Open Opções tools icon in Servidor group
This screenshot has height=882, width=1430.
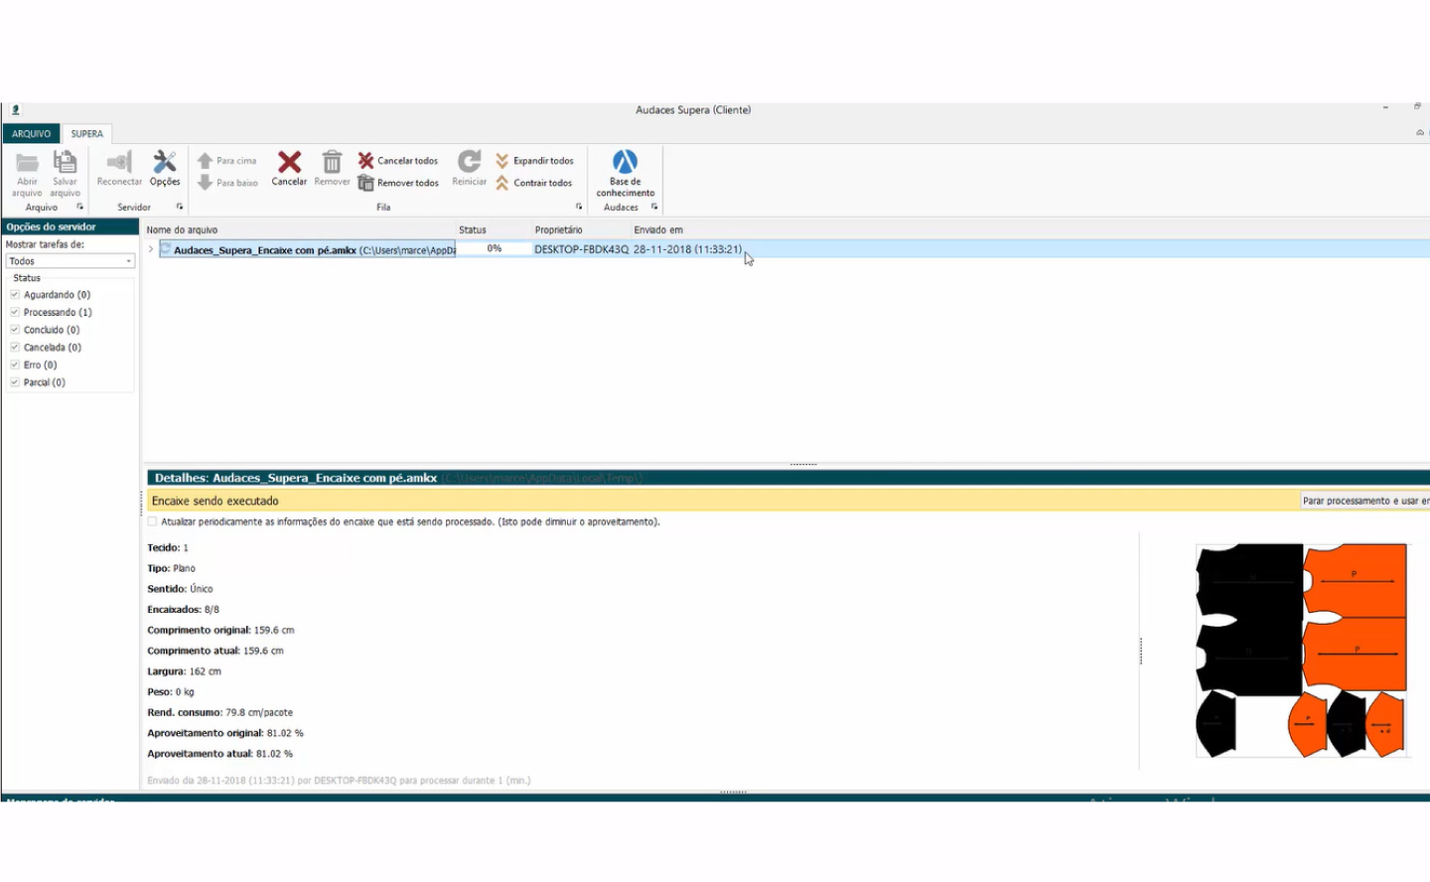click(x=165, y=161)
